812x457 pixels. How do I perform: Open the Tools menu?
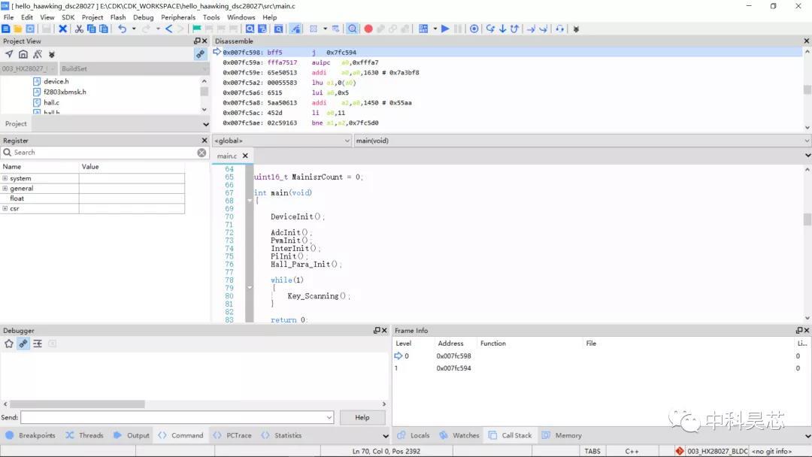pyautogui.click(x=211, y=17)
